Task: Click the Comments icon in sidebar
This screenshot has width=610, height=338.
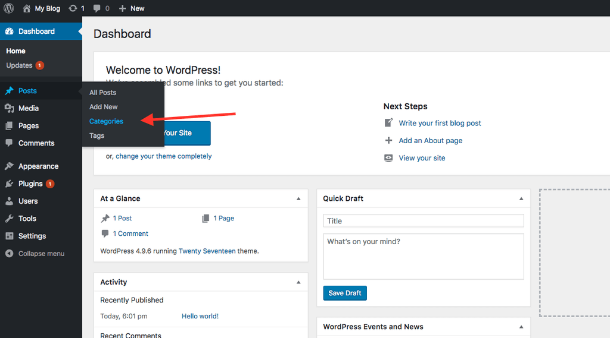Action: click(x=10, y=143)
